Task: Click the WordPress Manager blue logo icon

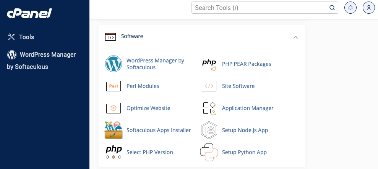Action: pyautogui.click(x=113, y=64)
